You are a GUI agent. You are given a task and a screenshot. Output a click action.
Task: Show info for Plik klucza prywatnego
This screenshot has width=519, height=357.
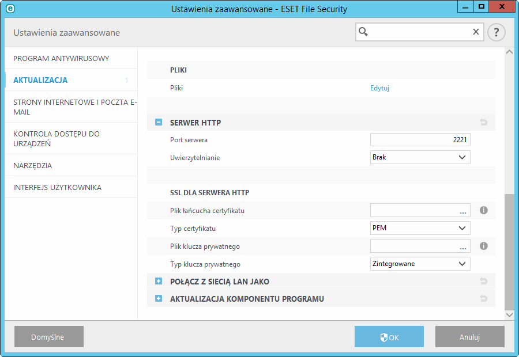[x=484, y=246]
